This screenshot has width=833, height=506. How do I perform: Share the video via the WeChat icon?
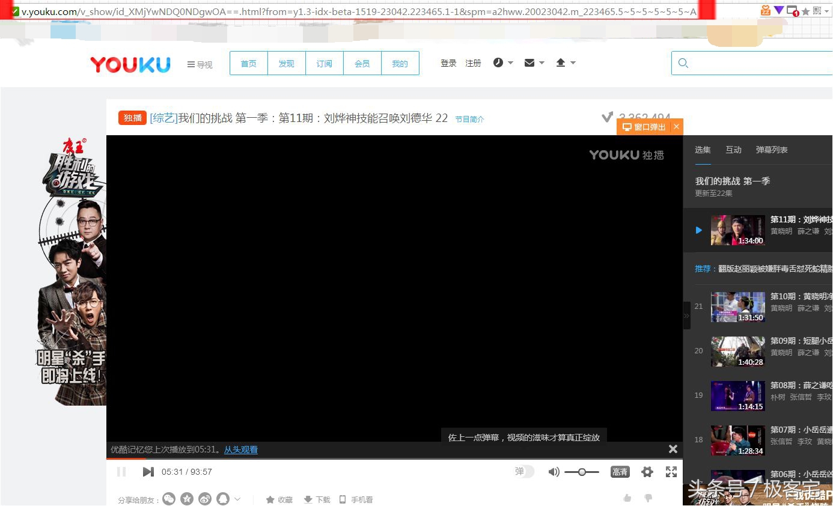[169, 499]
